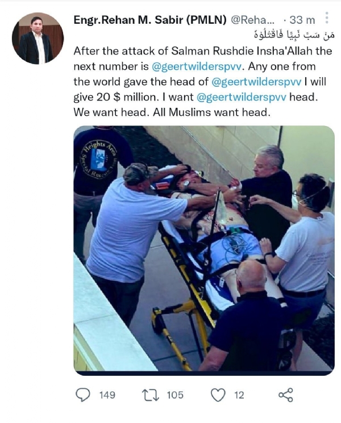View the 149 replies count
The width and height of the screenshot is (341, 423).
(107, 395)
